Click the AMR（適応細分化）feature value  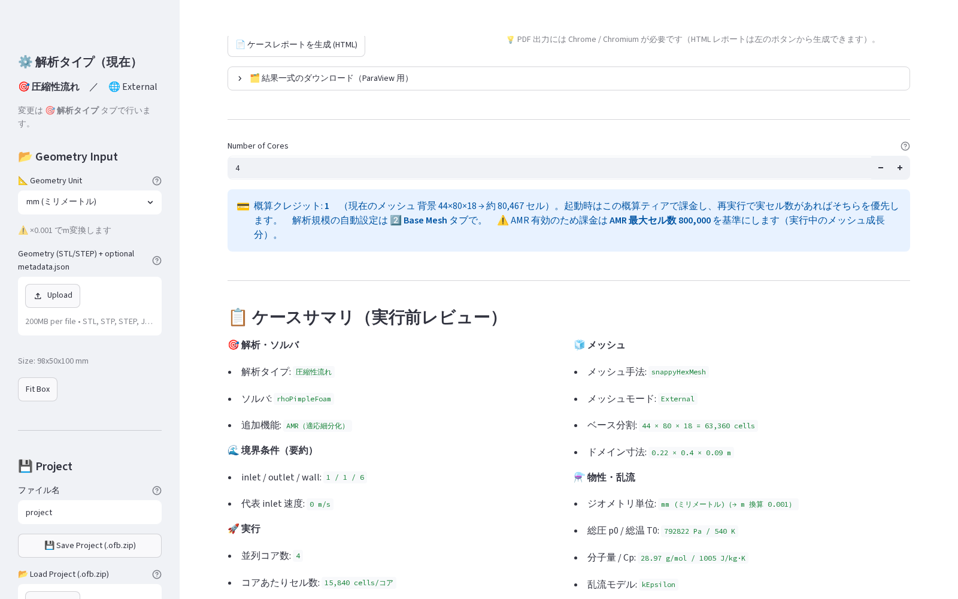[317, 426]
